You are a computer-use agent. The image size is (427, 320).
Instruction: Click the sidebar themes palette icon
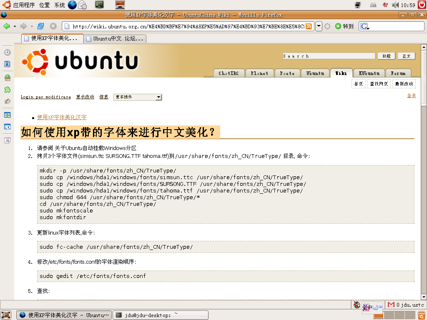pos(8,101)
